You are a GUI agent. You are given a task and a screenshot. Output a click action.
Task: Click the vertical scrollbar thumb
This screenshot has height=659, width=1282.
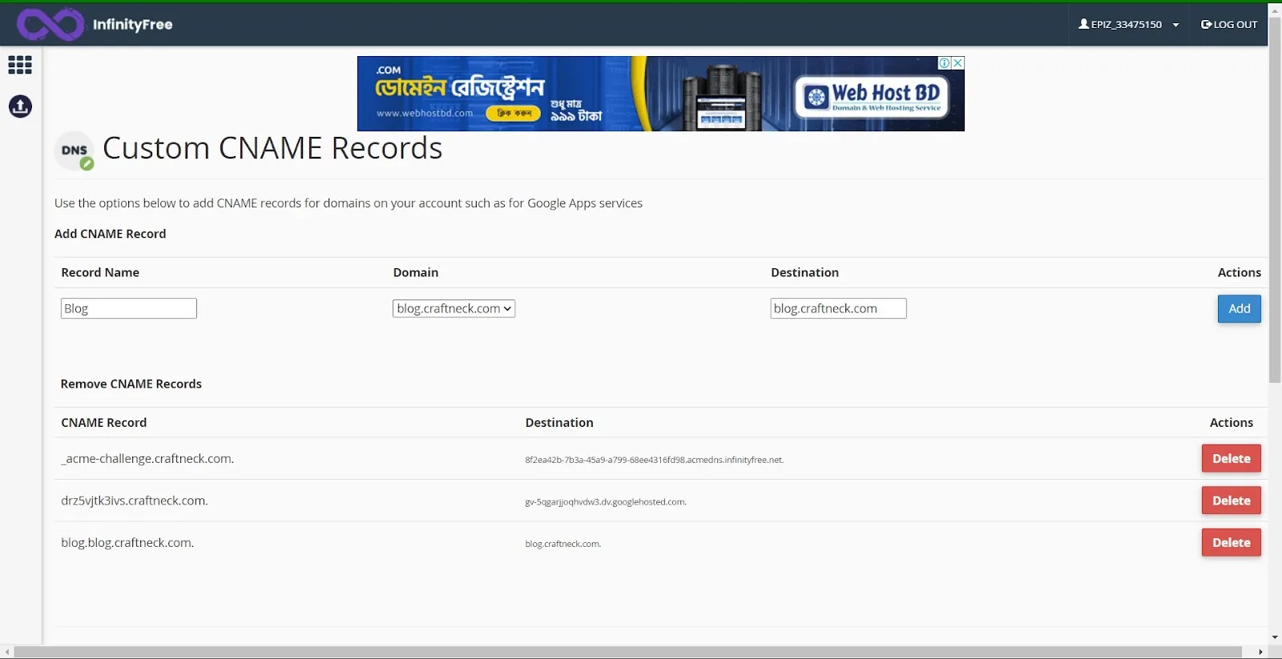coord(1275,200)
